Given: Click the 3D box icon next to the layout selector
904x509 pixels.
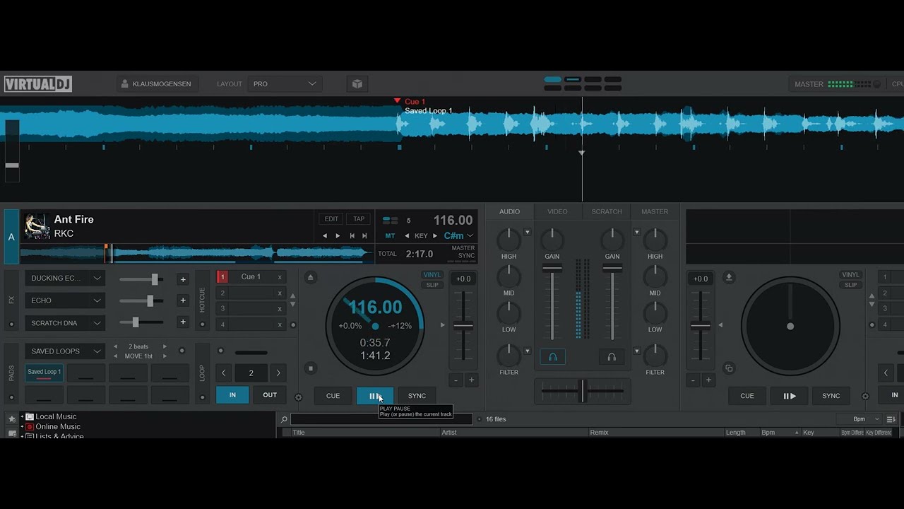Looking at the screenshot, I should tap(357, 84).
